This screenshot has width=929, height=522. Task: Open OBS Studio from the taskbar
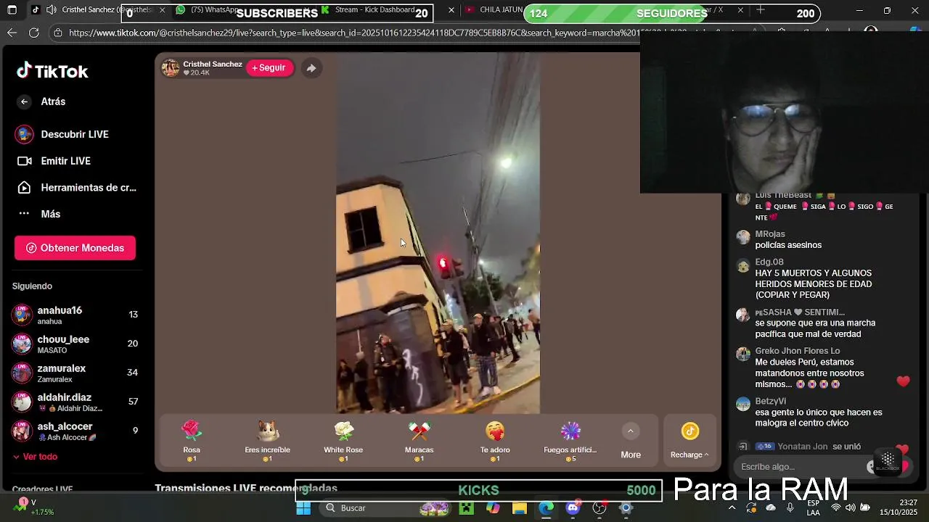point(599,508)
